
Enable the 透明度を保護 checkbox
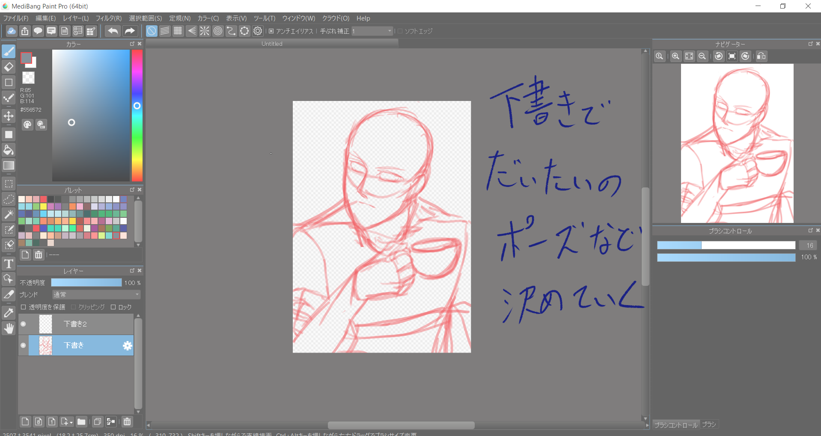pos(24,307)
